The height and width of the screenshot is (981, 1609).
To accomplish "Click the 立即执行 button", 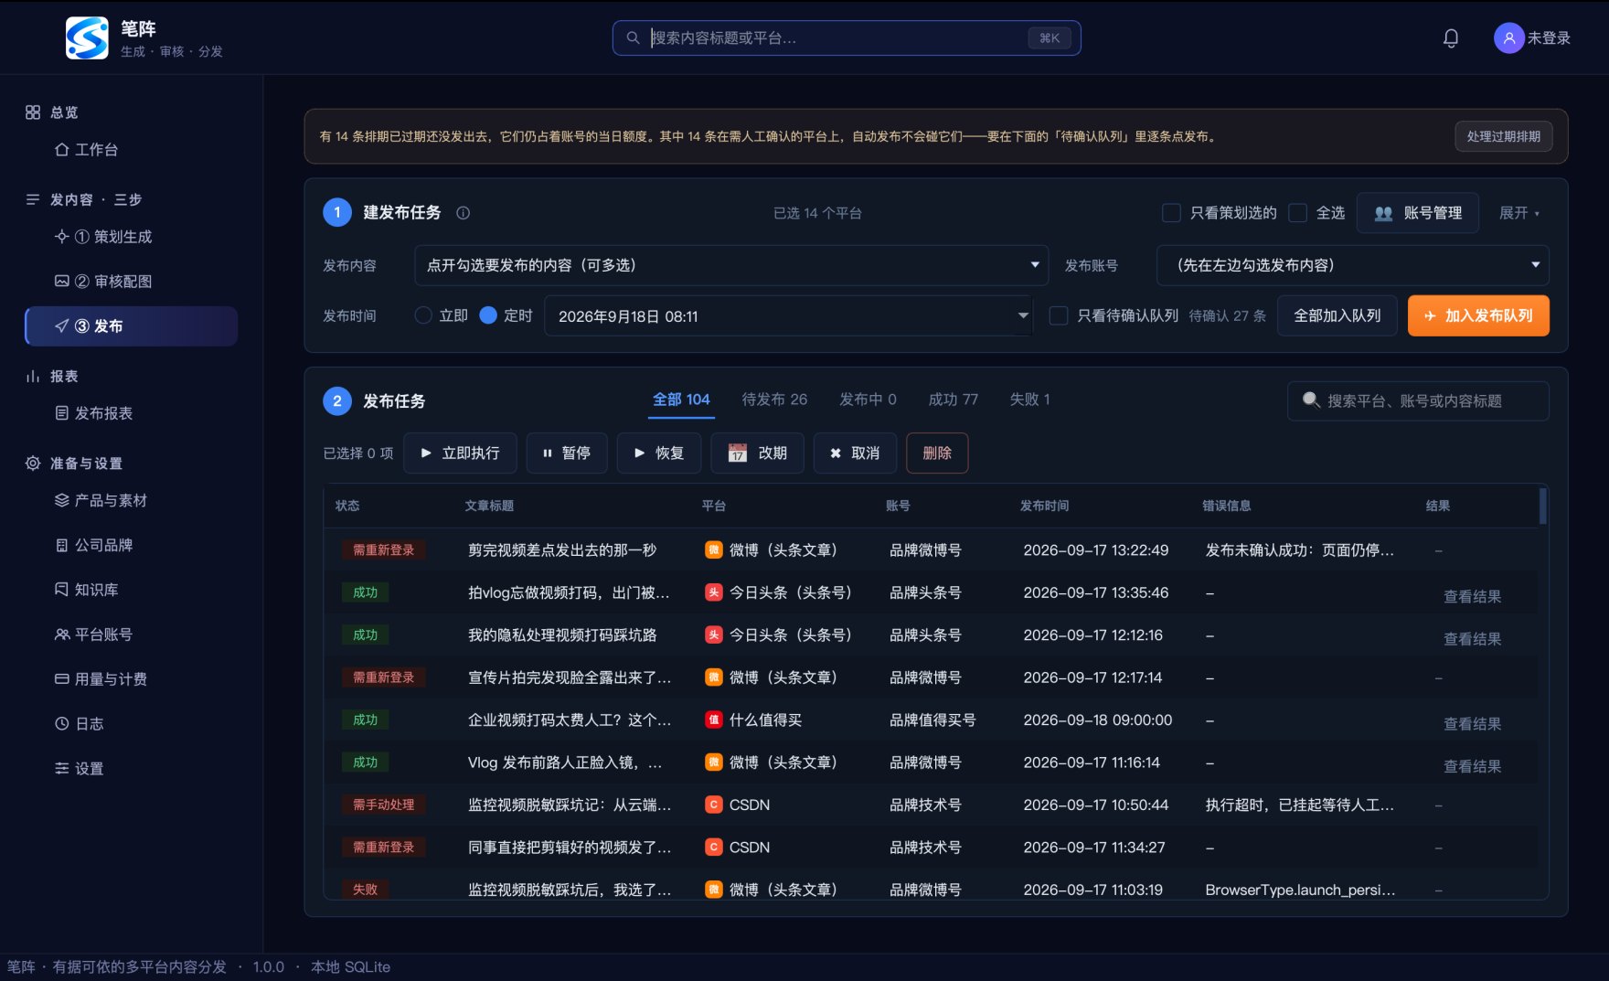I will (x=459, y=453).
